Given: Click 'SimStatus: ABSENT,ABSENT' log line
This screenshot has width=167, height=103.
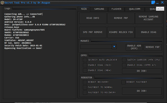Looking at the screenshot, I should (19, 40).
